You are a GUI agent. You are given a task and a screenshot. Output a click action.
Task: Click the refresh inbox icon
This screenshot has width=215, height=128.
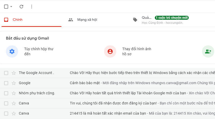pyautogui.click(x=21, y=7)
